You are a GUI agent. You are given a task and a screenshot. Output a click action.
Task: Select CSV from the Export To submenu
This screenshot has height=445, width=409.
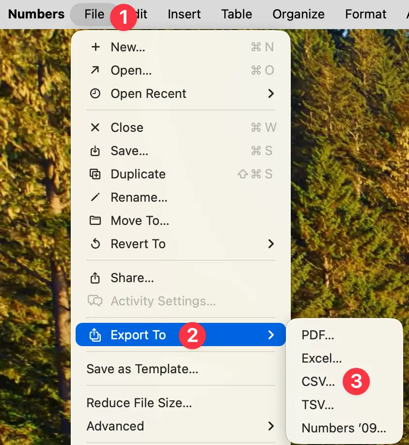[x=318, y=381]
